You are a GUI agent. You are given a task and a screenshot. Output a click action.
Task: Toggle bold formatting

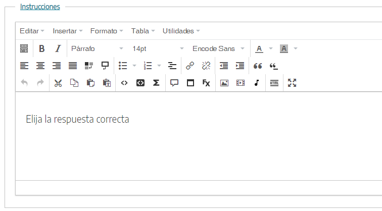(x=42, y=49)
